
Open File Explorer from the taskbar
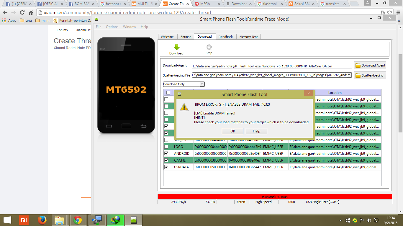pyautogui.click(x=60, y=220)
